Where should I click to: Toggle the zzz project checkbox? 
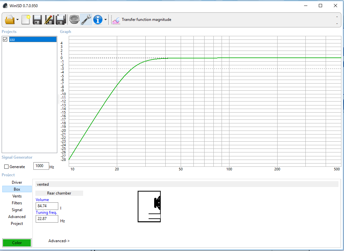[x=5, y=39]
